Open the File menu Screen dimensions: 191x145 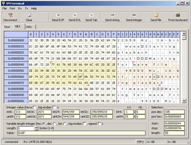4,8
